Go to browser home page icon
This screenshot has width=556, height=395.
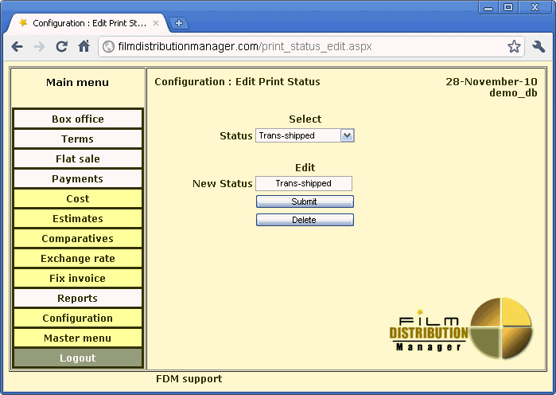(x=84, y=47)
